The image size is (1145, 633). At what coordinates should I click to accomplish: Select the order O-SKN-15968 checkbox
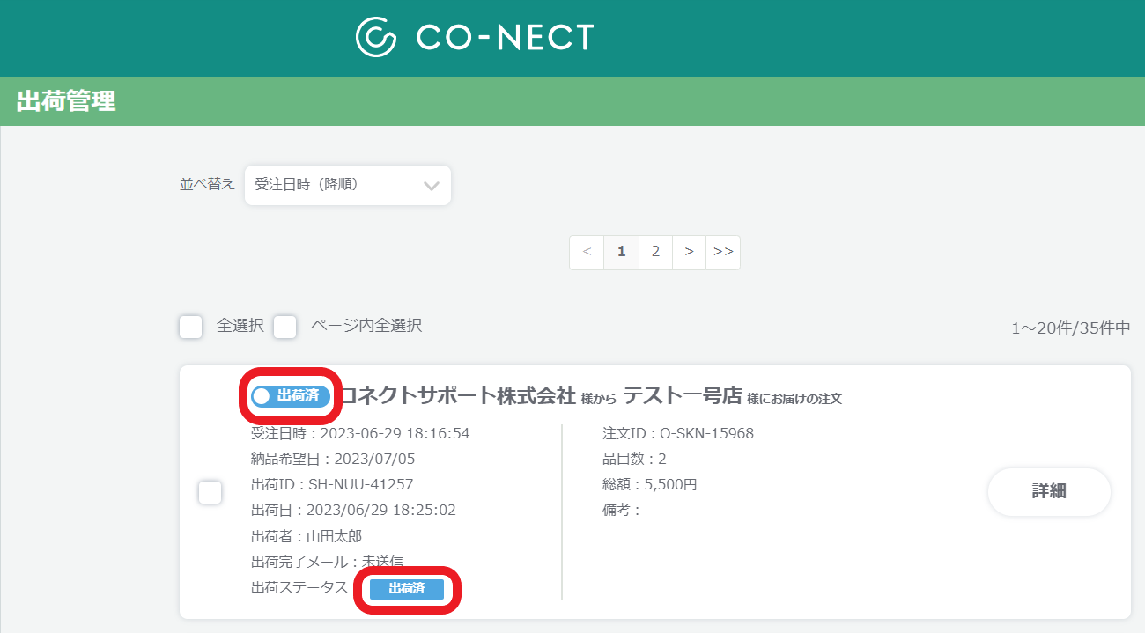pyautogui.click(x=210, y=492)
